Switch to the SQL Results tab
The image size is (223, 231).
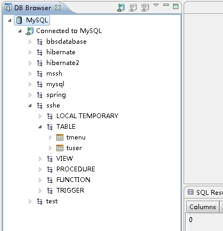(x=205, y=192)
